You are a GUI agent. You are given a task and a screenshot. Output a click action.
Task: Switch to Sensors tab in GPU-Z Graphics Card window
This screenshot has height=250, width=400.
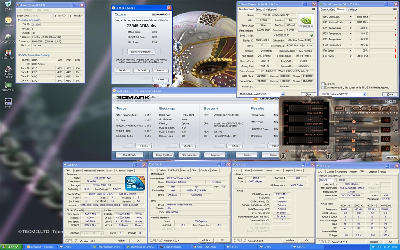(x=260, y=9)
